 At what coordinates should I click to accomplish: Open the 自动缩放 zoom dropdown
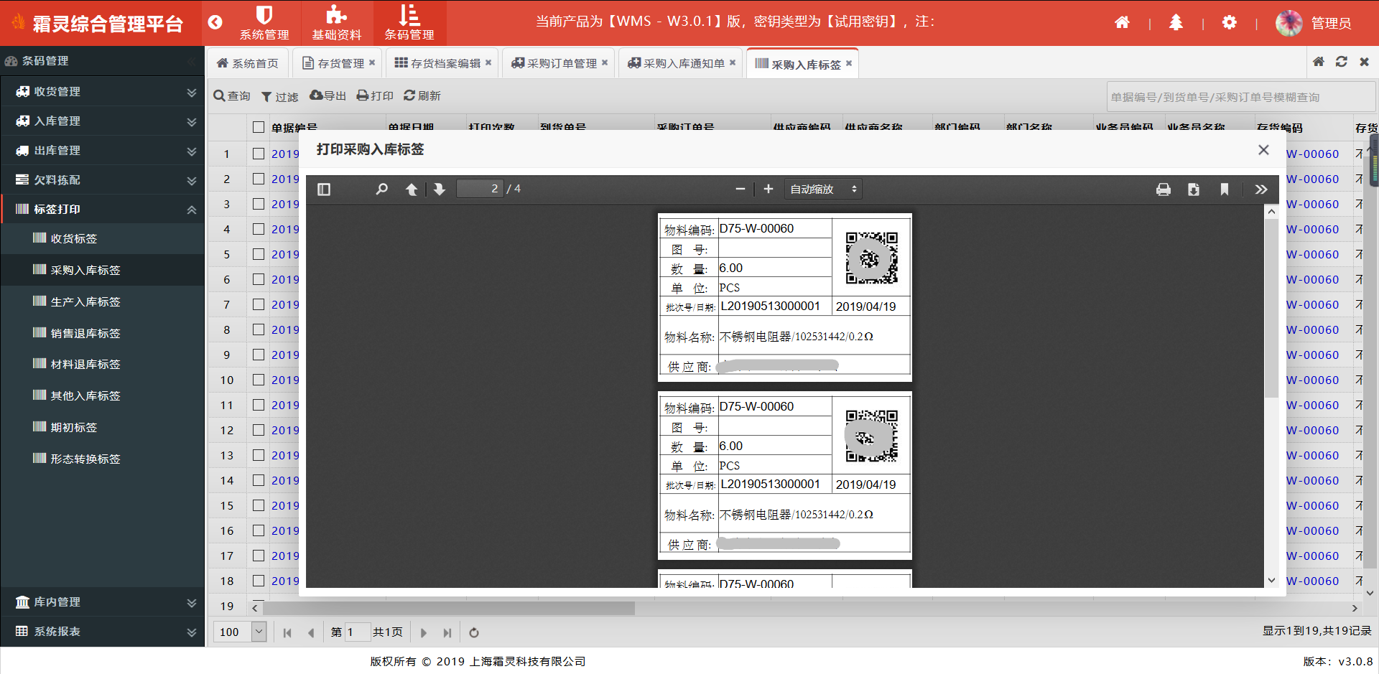pyautogui.click(x=823, y=189)
